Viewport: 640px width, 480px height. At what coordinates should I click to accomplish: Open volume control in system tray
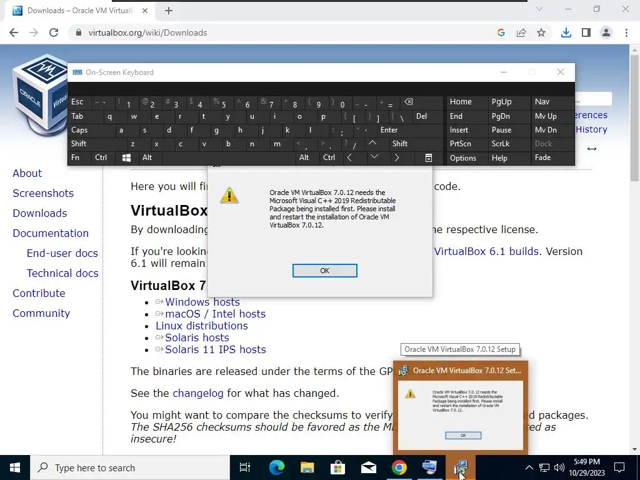tap(559, 467)
